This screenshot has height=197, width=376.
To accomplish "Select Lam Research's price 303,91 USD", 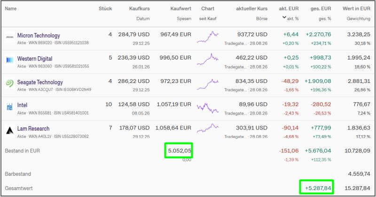I will tap(251, 128).
